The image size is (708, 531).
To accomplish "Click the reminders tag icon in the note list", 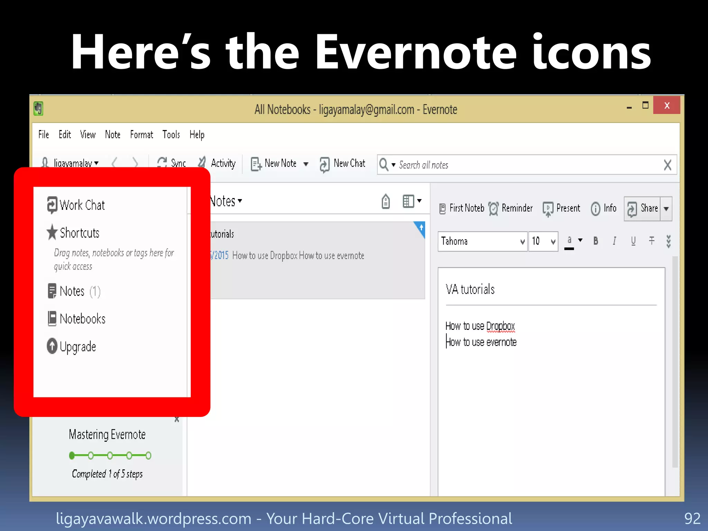I will point(386,201).
